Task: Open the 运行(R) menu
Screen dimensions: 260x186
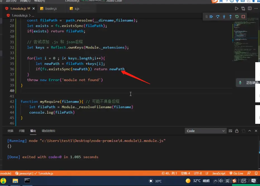Action: 11,1
